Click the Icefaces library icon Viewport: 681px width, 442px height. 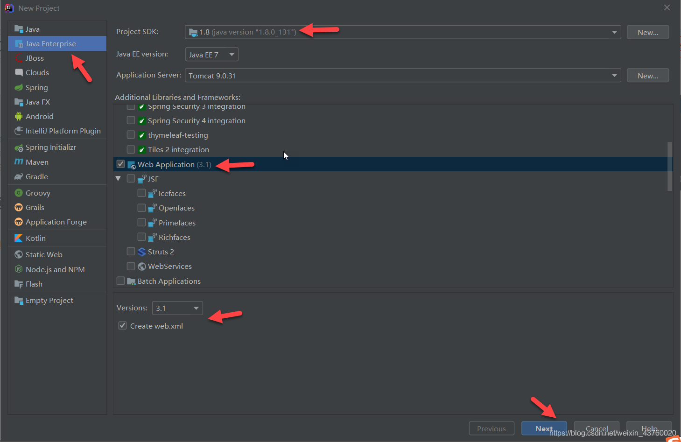152,193
